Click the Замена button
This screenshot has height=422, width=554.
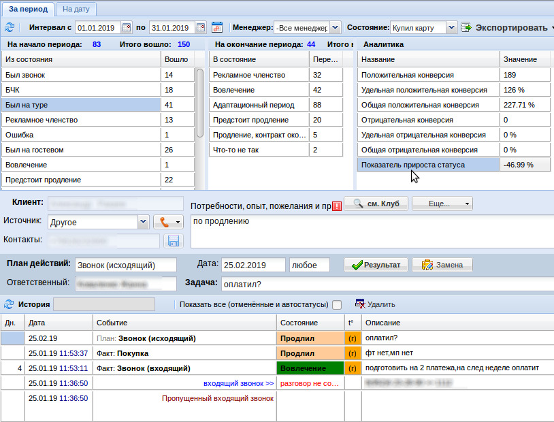(x=442, y=265)
